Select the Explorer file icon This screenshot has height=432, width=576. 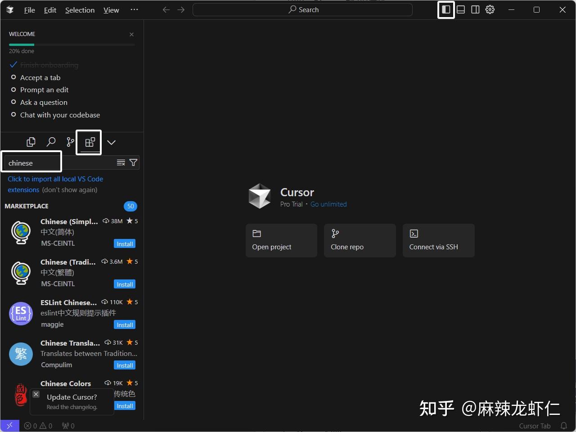[31, 142]
